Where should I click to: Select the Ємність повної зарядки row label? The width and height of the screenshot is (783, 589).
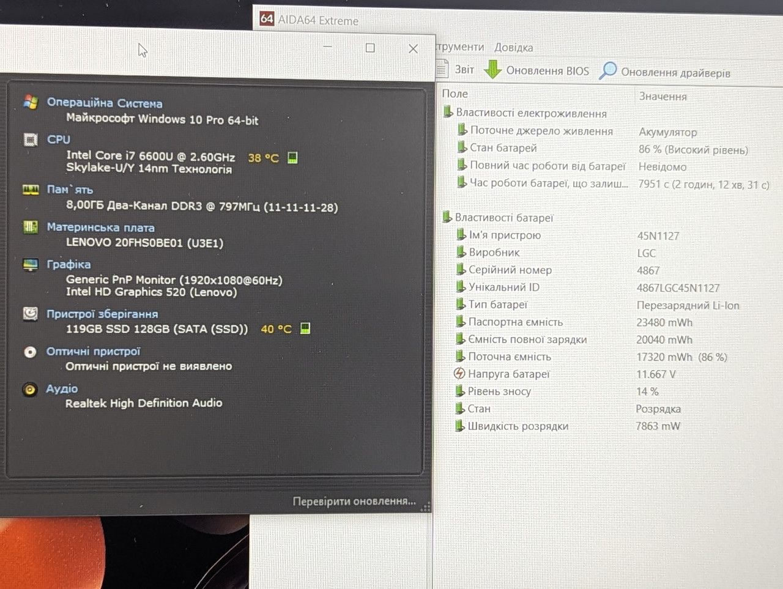click(527, 339)
